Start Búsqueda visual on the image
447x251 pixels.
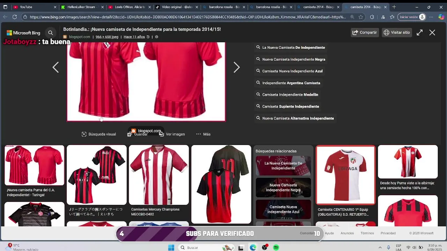tap(98, 134)
